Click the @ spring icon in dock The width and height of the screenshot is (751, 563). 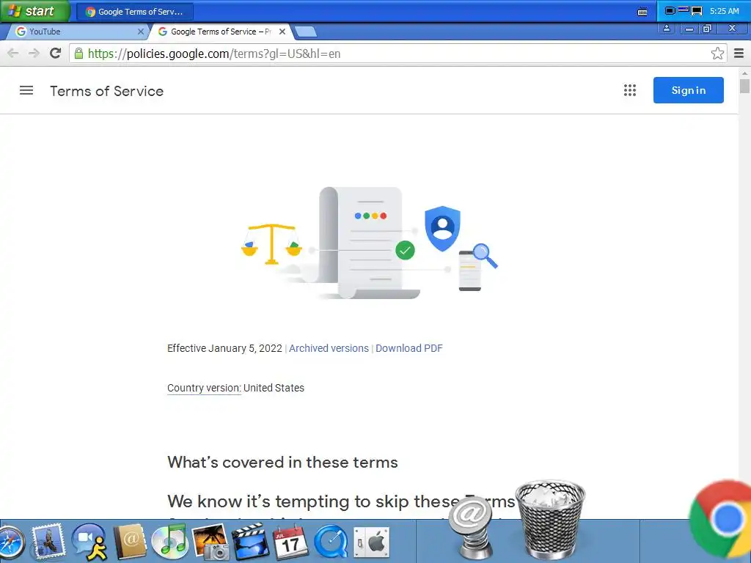coord(472,528)
